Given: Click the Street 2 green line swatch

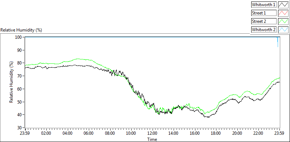Looking at the screenshot, I should click(x=283, y=21).
